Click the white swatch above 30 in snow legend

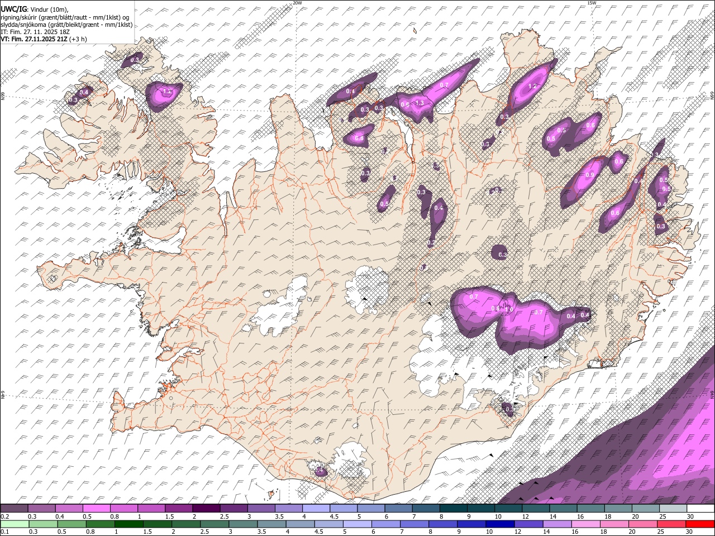pyautogui.click(x=700, y=509)
